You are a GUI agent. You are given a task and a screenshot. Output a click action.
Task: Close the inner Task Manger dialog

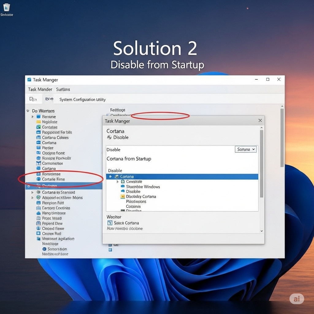[x=260, y=120]
